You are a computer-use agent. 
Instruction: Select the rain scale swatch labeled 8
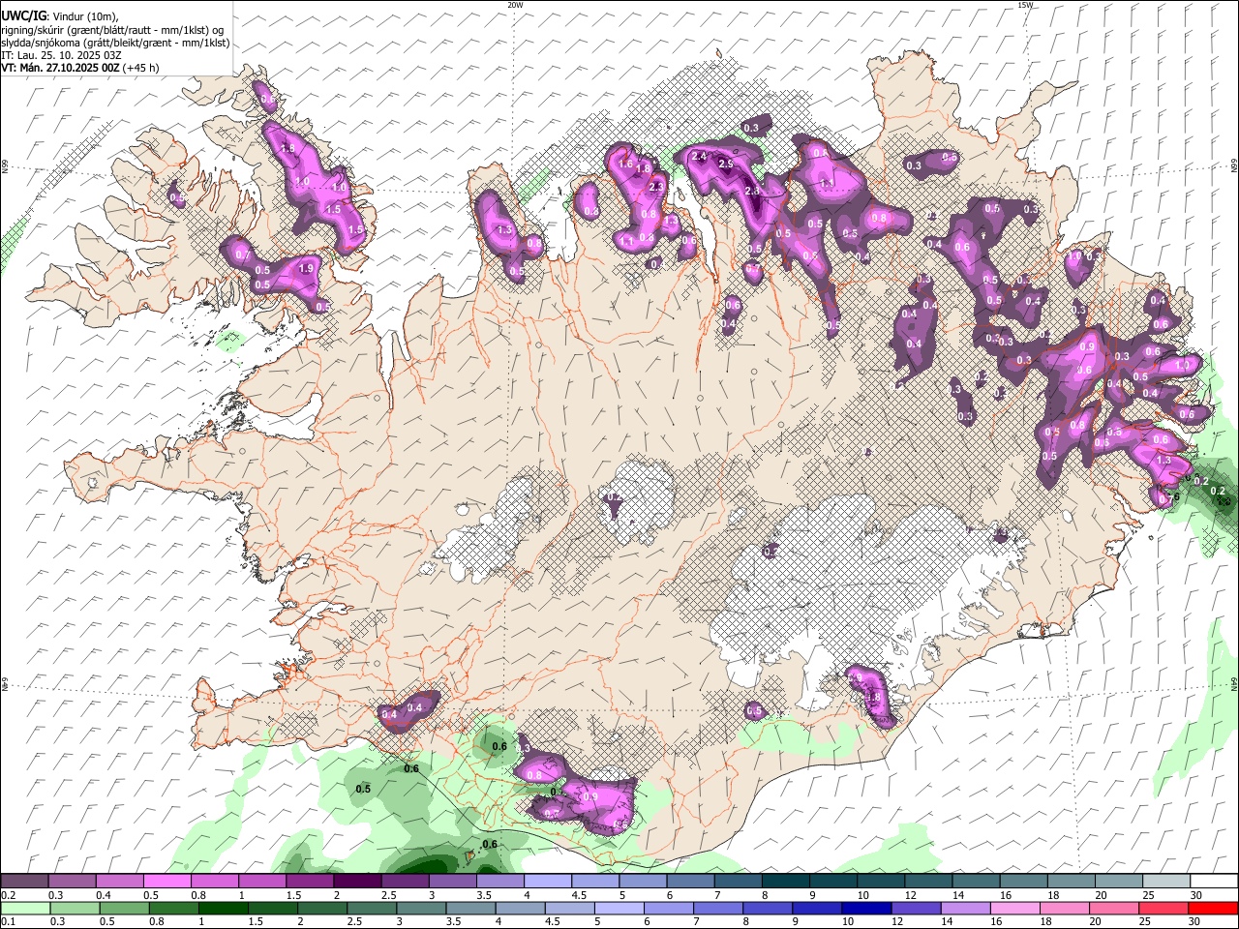(767, 909)
